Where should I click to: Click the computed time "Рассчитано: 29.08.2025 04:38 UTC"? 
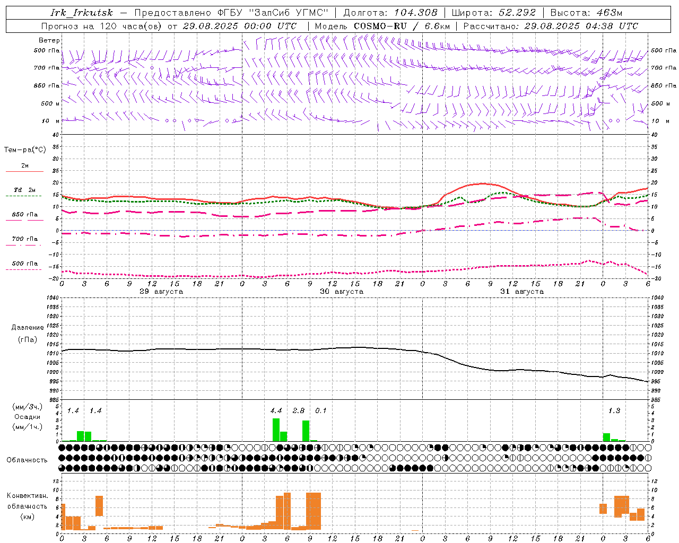(x=551, y=26)
